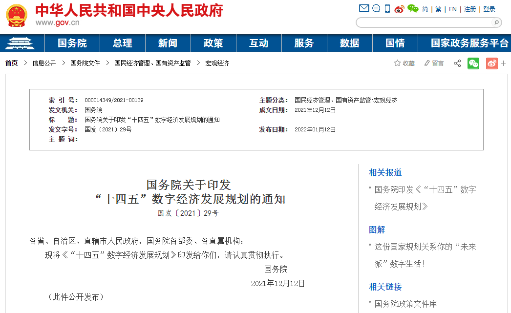Click the www.gov.cn site address

(x=57, y=22)
